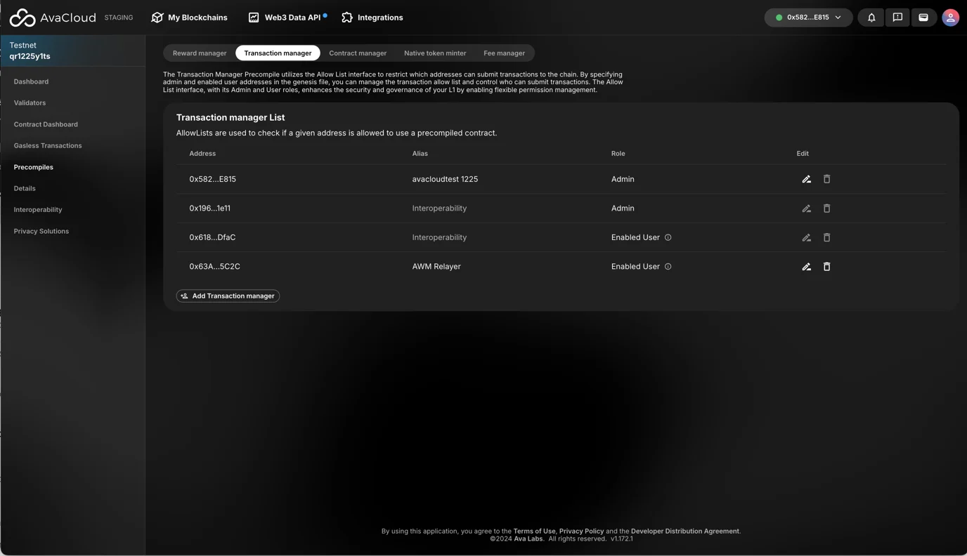Open the user profile avatar
The width and height of the screenshot is (967, 556).
click(950, 18)
